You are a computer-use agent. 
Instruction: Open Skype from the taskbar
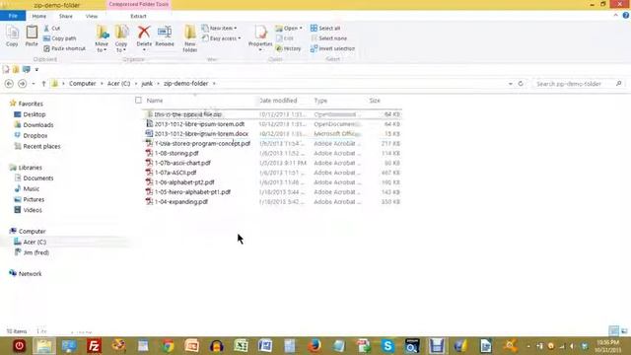click(x=387, y=346)
